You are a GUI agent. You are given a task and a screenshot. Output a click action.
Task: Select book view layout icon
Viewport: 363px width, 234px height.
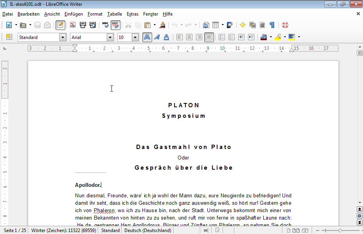305,230
